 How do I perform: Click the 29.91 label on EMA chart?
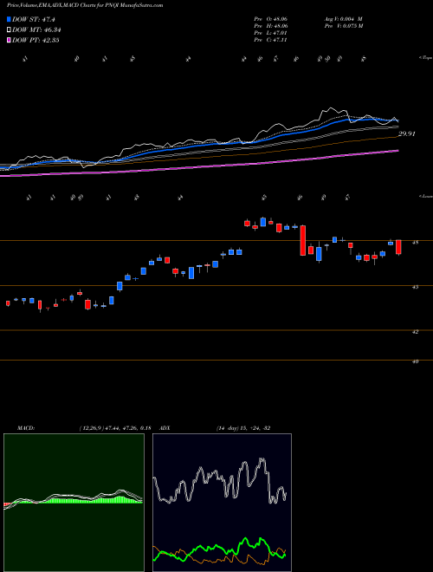407,133
